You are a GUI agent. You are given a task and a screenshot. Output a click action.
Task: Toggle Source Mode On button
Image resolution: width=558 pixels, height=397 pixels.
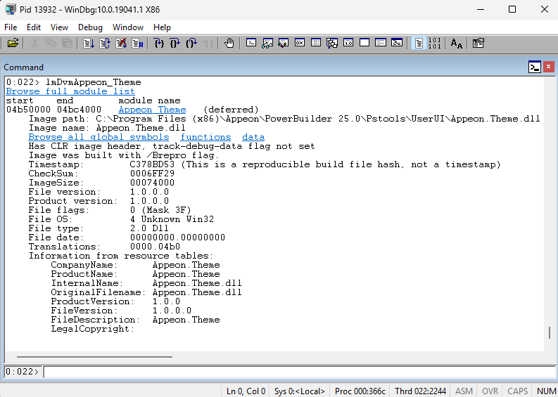pyautogui.click(x=419, y=44)
